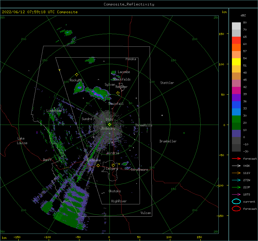Click the Cochrane town label
Viewport: 258px width, 241px height.
pyautogui.click(x=94, y=160)
